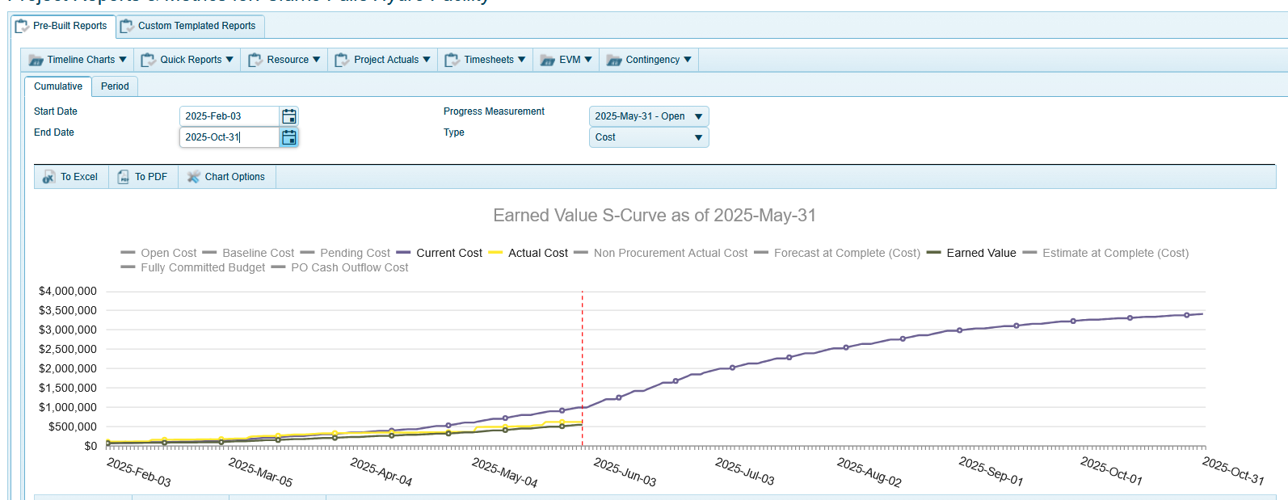Open the Type dropdown showing Cost
Image resolution: width=1288 pixels, height=500 pixels.
click(x=649, y=137)
